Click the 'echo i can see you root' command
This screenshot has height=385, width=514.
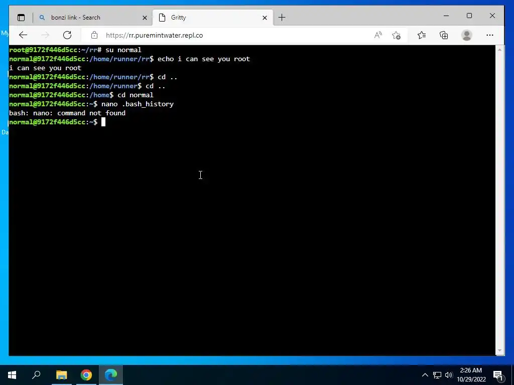[204, 59]
